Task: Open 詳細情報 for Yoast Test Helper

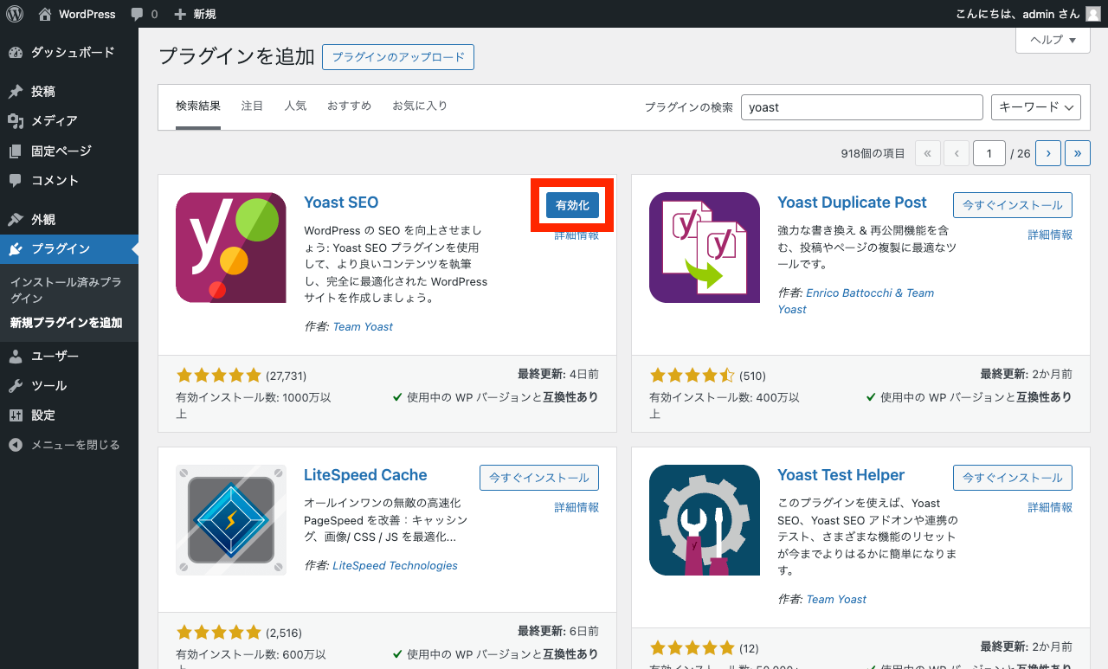Action: [1050, 507]
